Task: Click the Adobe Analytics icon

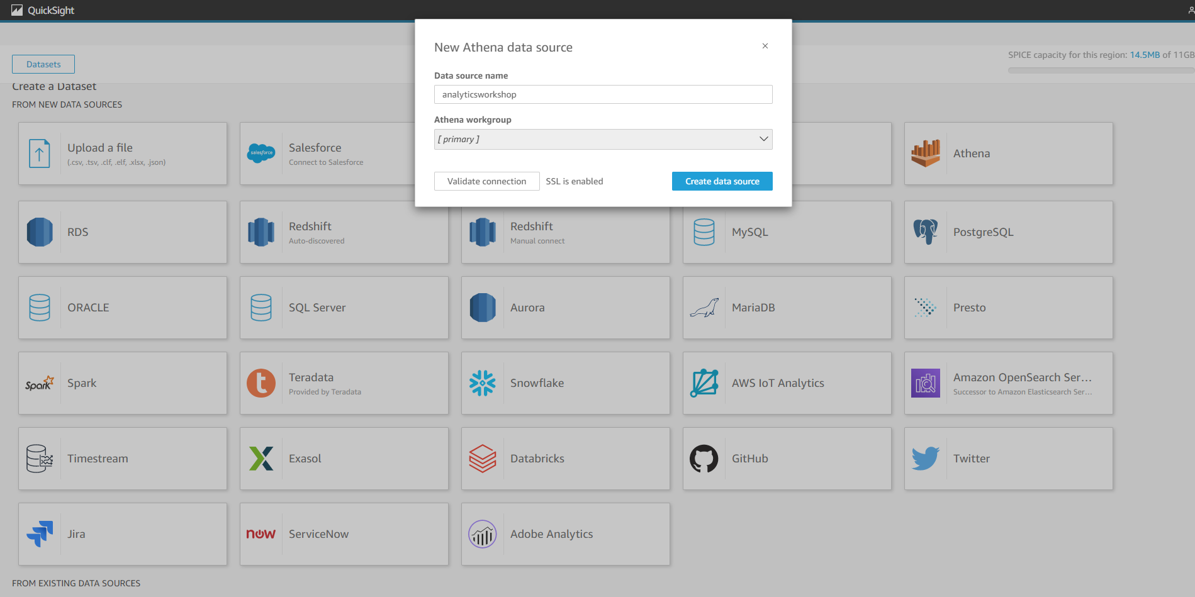Action: (x=483, y=534)
